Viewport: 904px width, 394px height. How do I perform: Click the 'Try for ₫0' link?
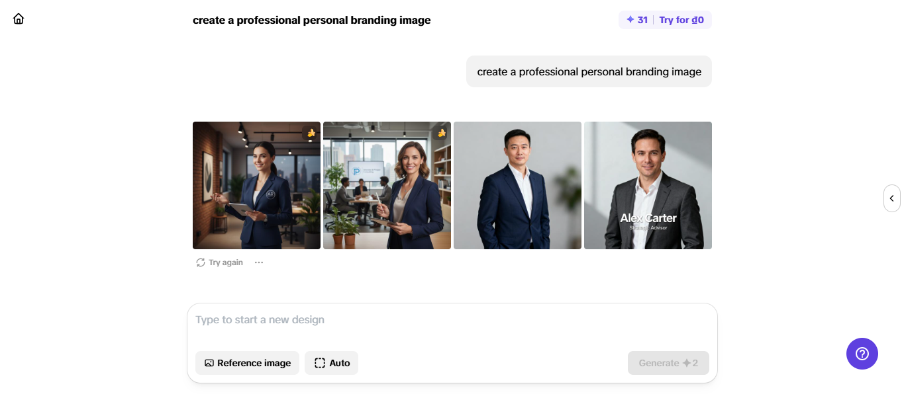pos(681,20)
